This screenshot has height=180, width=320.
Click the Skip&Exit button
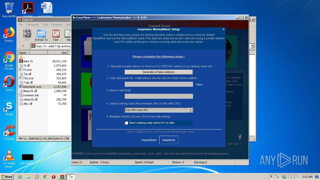coord(169,140)
